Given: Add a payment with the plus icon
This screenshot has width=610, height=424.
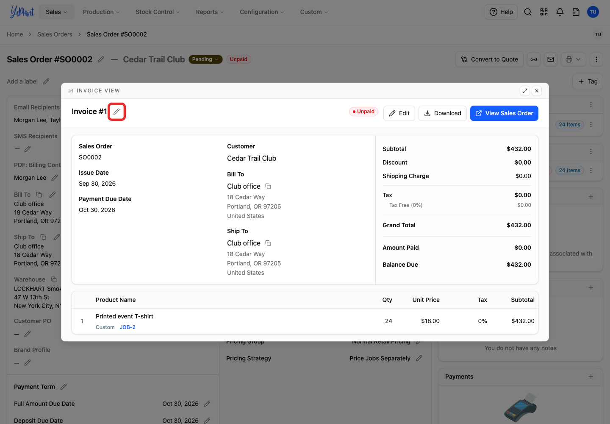Looking at the screenshot, I should tap(591, 377).
